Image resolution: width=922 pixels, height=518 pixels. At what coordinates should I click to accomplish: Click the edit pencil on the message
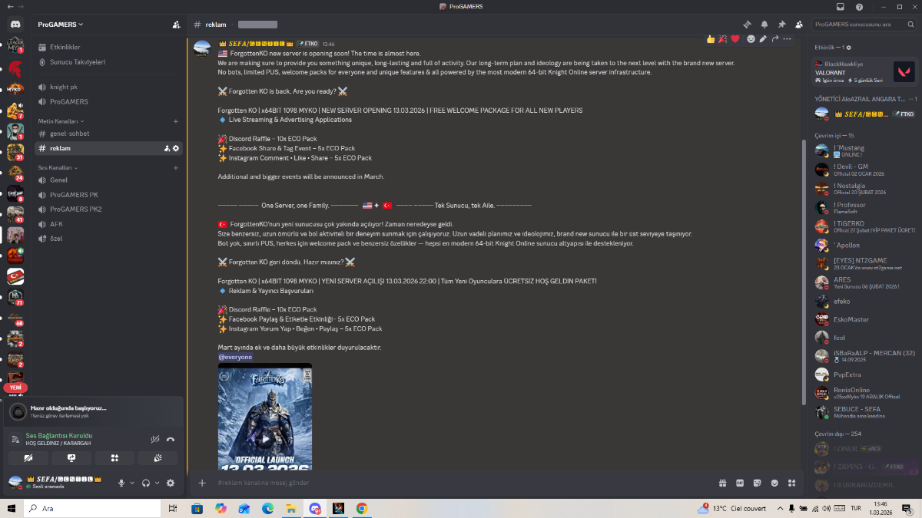pos(762,38)
